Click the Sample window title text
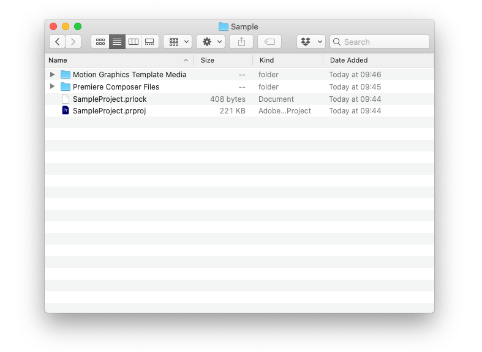 pos(244,27)
